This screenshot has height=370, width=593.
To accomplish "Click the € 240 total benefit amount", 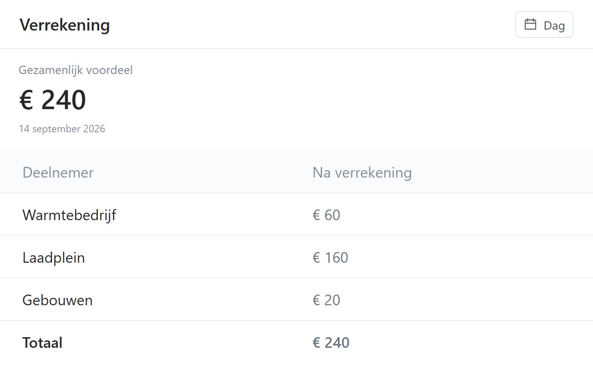I will coord(53,100).
